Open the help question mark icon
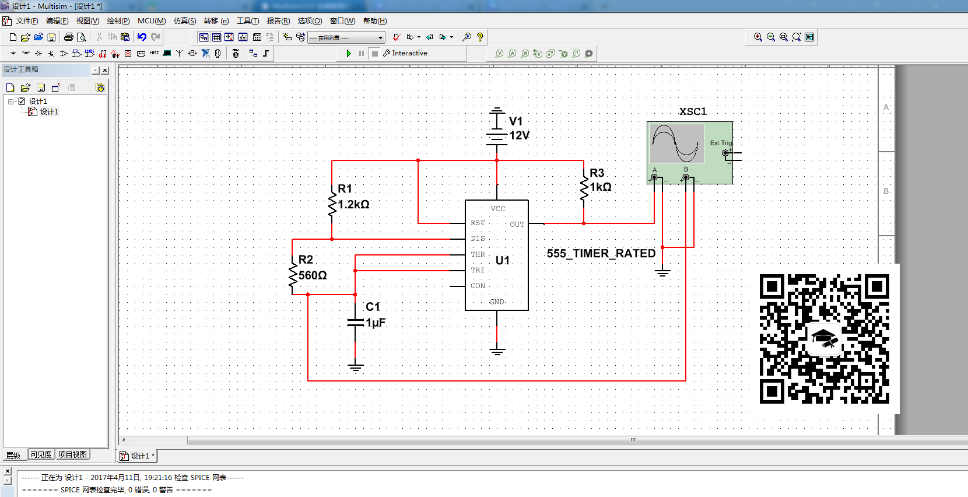Viewport: 968px width, 497px height. point(480,37)
